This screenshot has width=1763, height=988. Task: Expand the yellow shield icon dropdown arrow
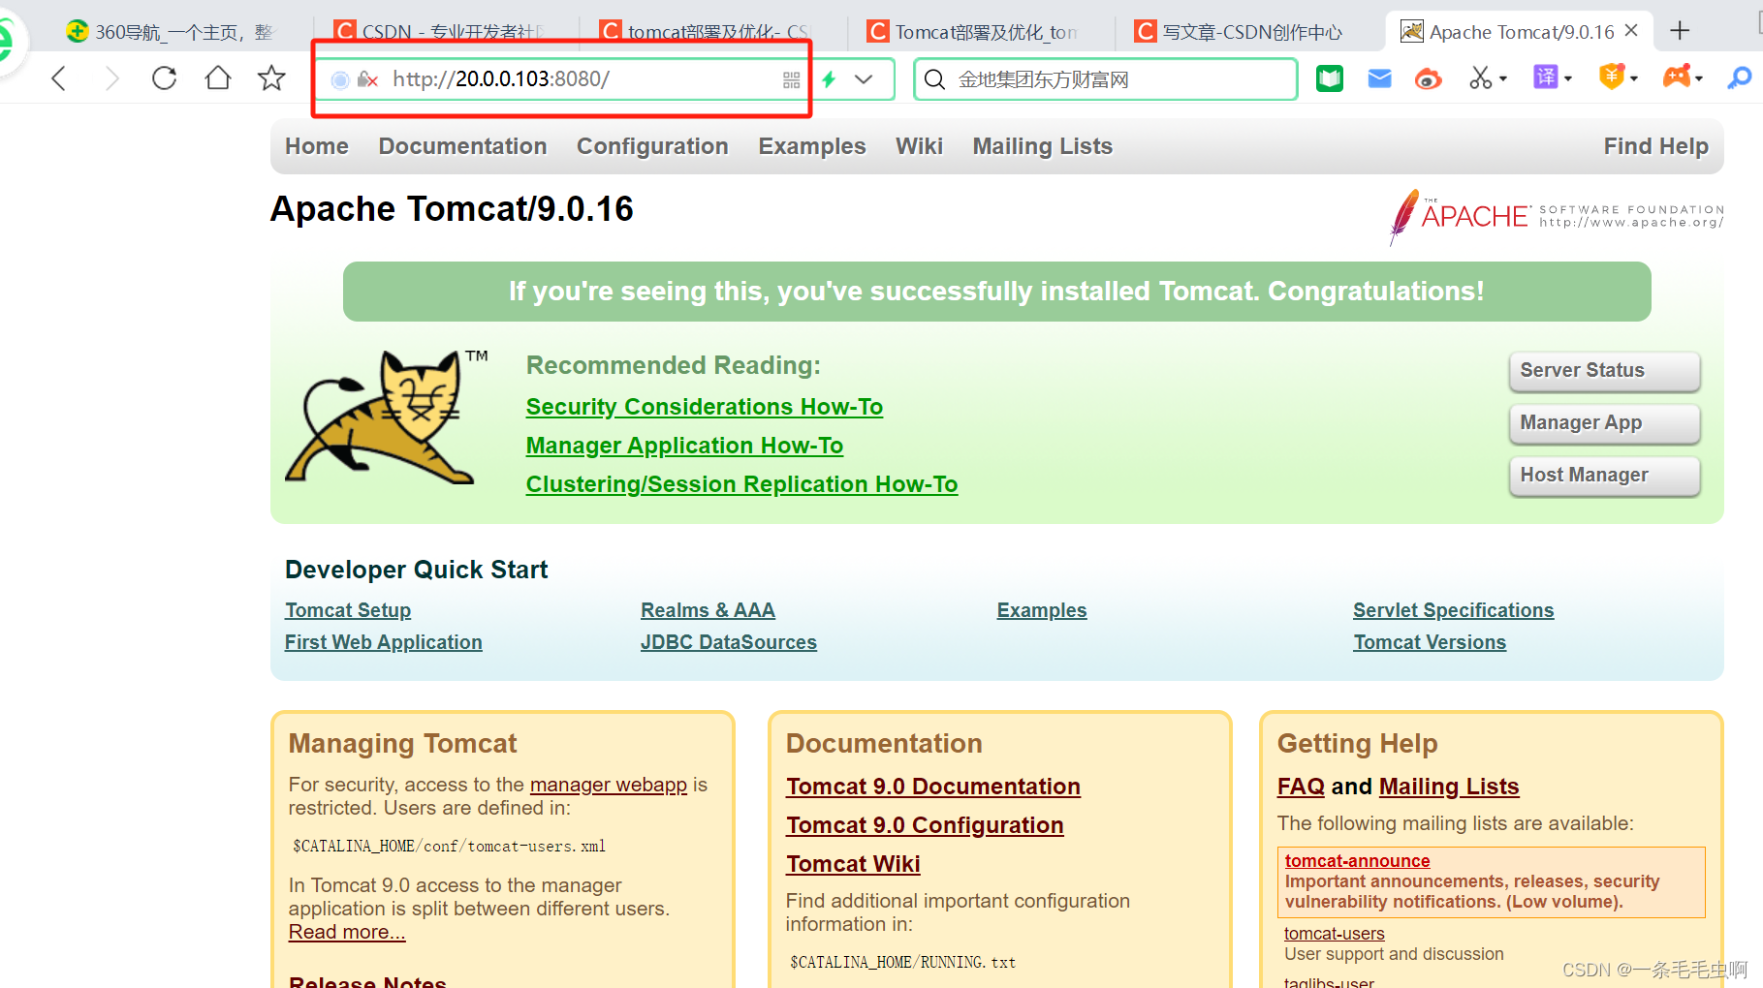(1634, 79)
